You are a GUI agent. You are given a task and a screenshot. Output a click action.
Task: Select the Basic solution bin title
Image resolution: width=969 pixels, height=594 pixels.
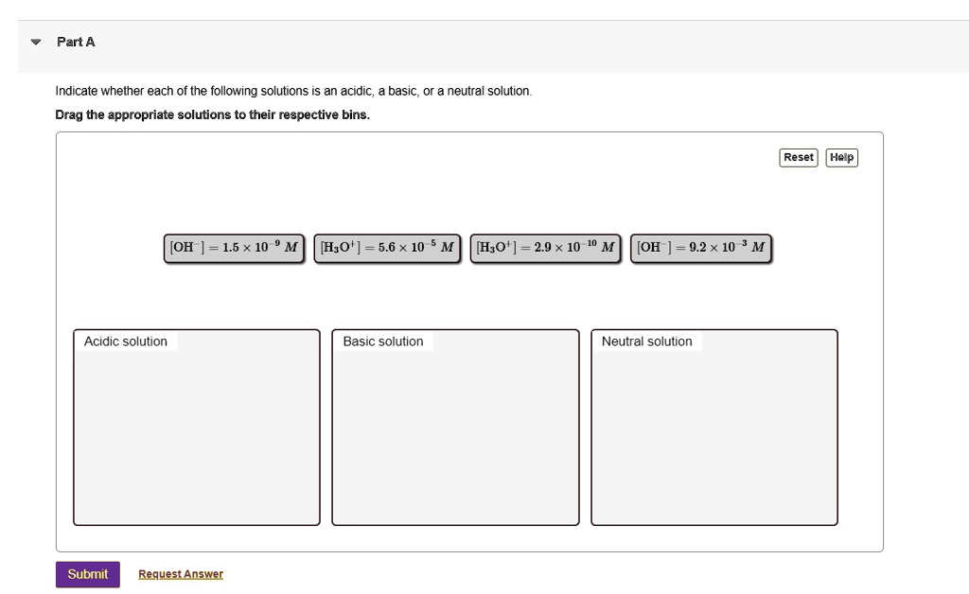click(382, 341)
